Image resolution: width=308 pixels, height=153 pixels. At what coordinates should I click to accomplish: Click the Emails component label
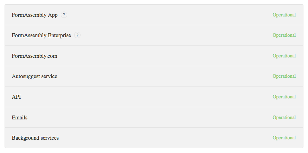(19, 117)
